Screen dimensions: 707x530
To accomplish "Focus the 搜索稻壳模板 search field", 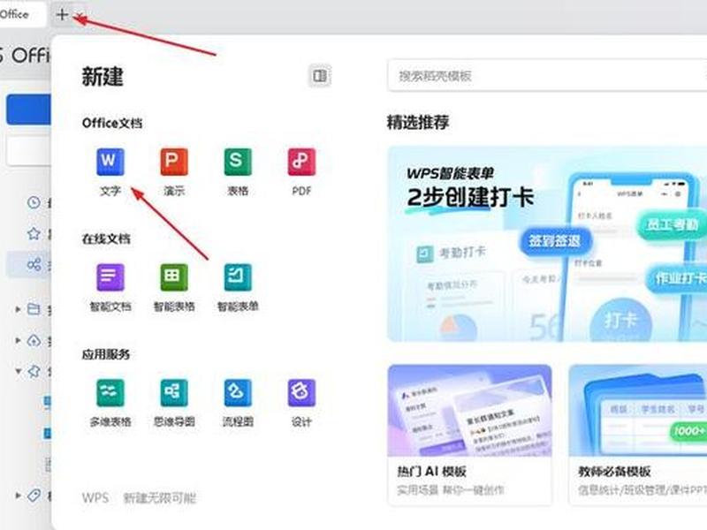I will click(547, 75).
